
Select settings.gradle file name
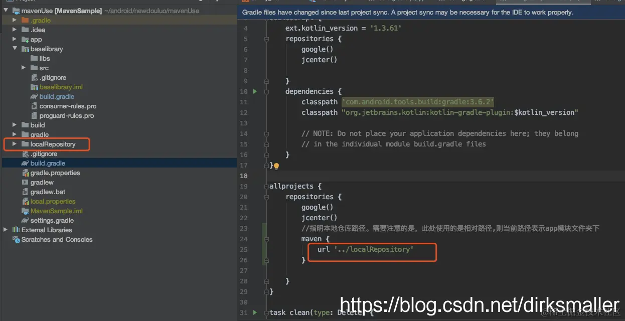52,220
